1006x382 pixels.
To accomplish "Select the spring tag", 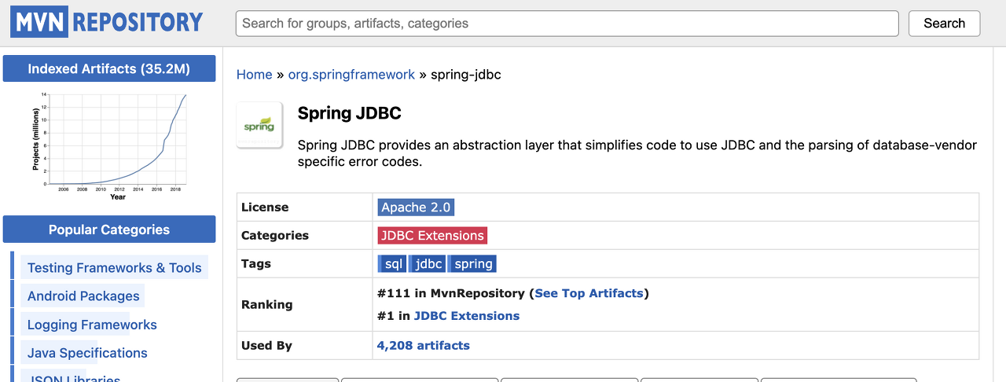I will [x=473, y=264].
